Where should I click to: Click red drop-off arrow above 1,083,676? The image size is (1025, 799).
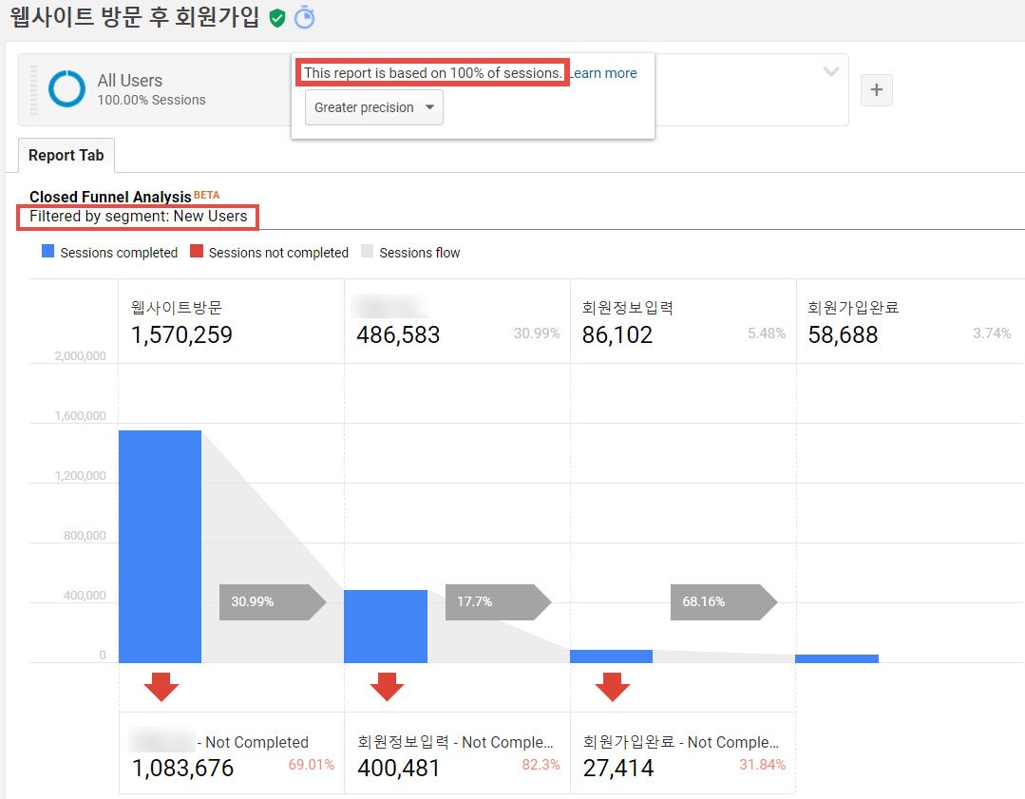[161, 687]
